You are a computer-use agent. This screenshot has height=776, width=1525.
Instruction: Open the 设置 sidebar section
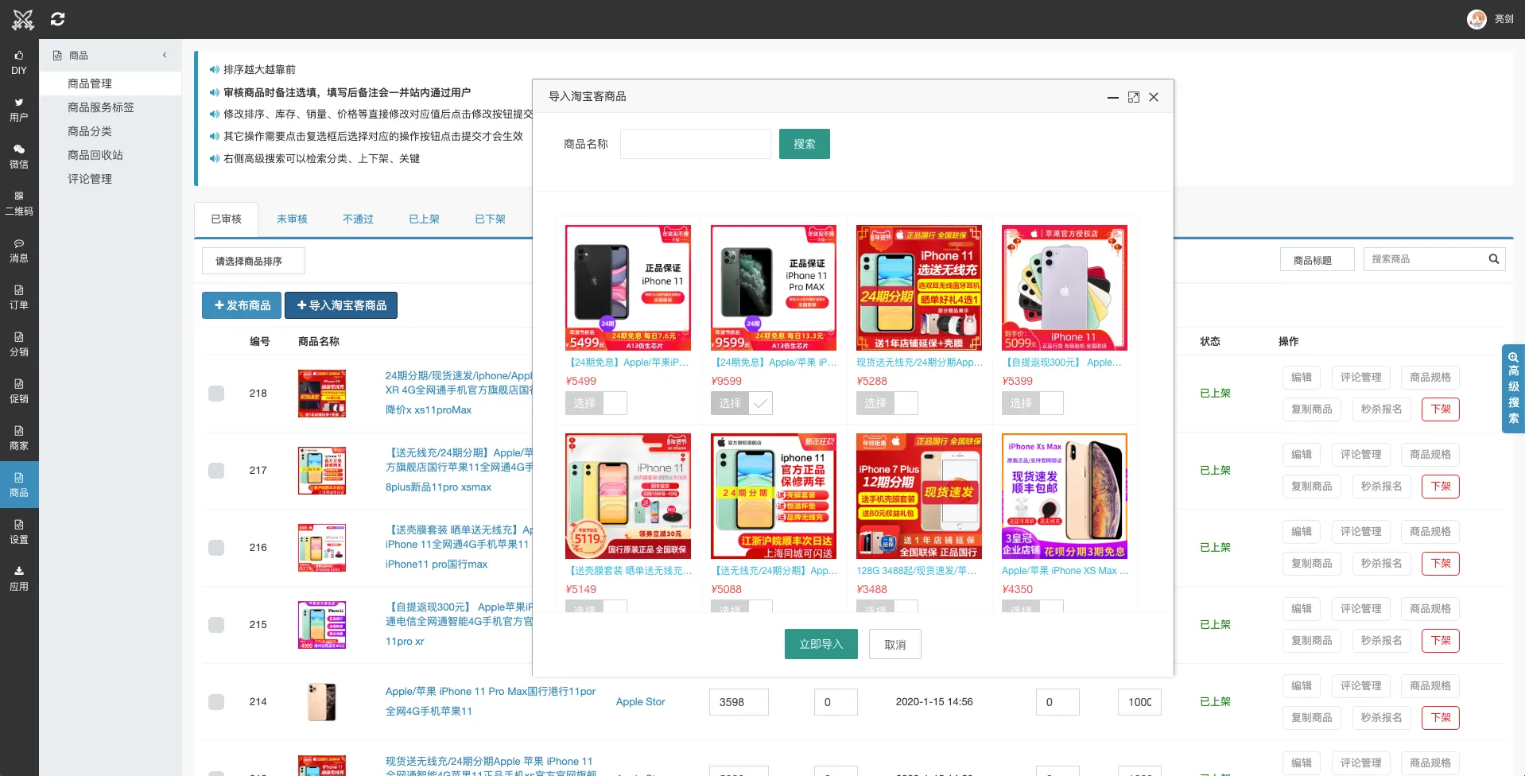click(x=19, y=532)
